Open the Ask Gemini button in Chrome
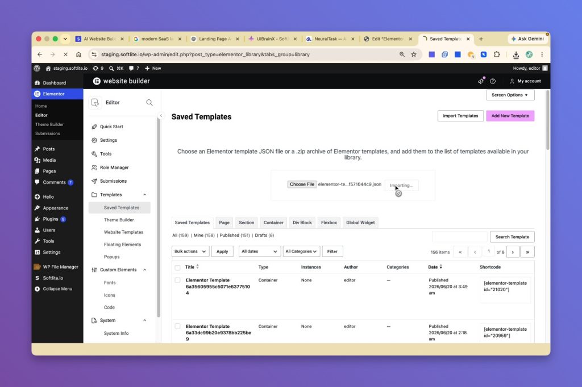The image size is (582, 387). point(527,39)
